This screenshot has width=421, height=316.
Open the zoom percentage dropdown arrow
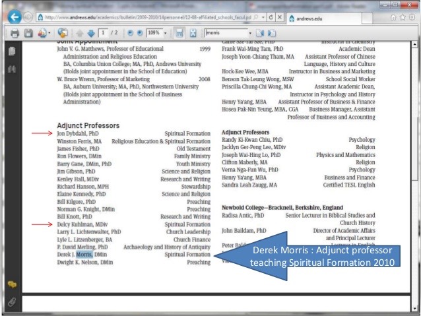[x=166, y=33]
